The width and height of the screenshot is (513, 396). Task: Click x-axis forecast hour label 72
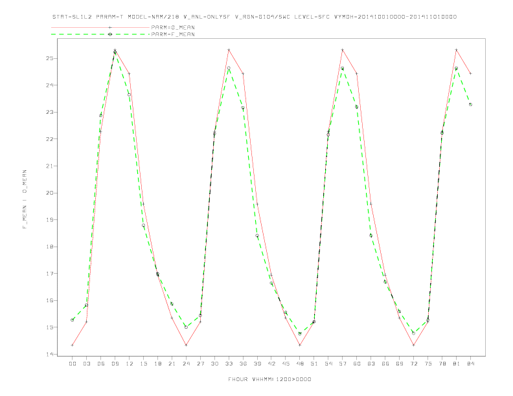point(414,364)
